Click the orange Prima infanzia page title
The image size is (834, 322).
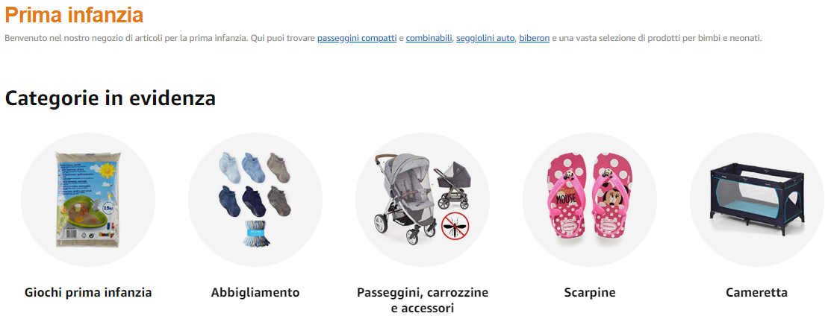74,15
